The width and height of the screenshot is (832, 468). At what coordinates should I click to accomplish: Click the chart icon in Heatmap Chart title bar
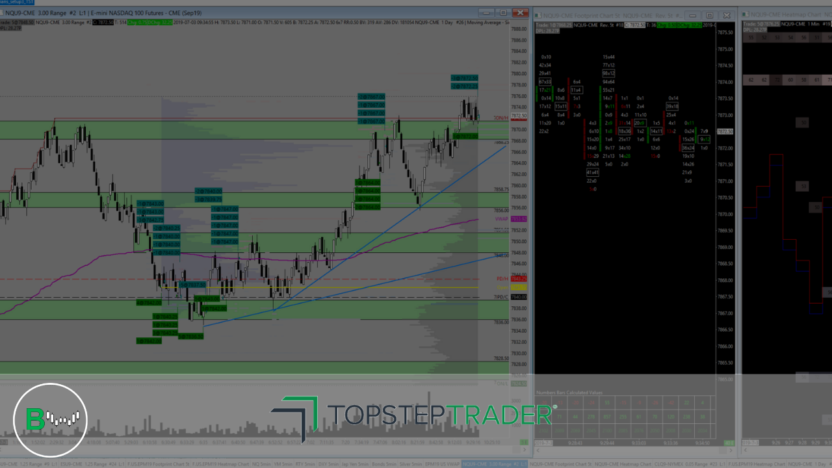744,14
